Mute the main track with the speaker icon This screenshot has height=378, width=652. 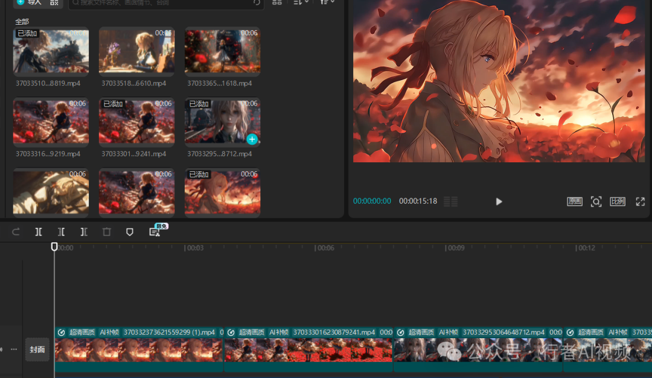coord(1,349)
